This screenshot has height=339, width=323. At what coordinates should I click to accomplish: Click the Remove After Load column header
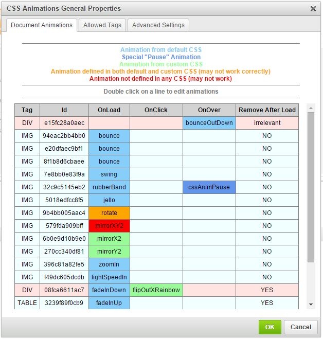(x=266, y=110)
